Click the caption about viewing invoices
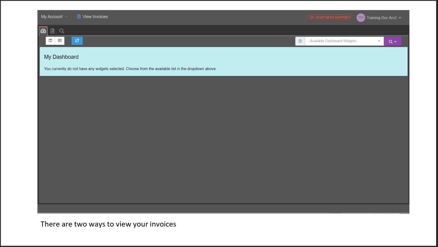Viewport: 438px width, 247px height. (x=108, y=224)
